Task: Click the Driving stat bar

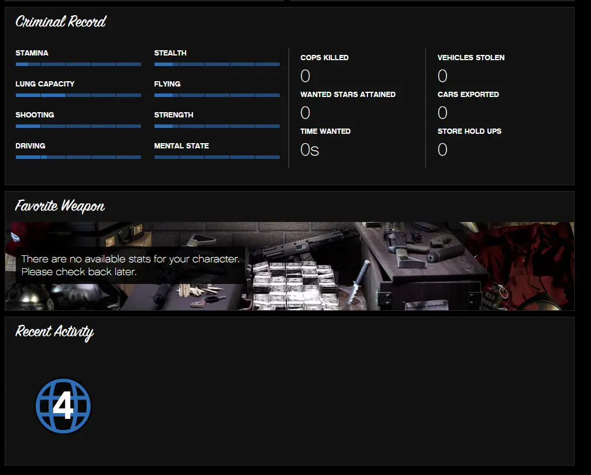Action: [x=78, y=157]
